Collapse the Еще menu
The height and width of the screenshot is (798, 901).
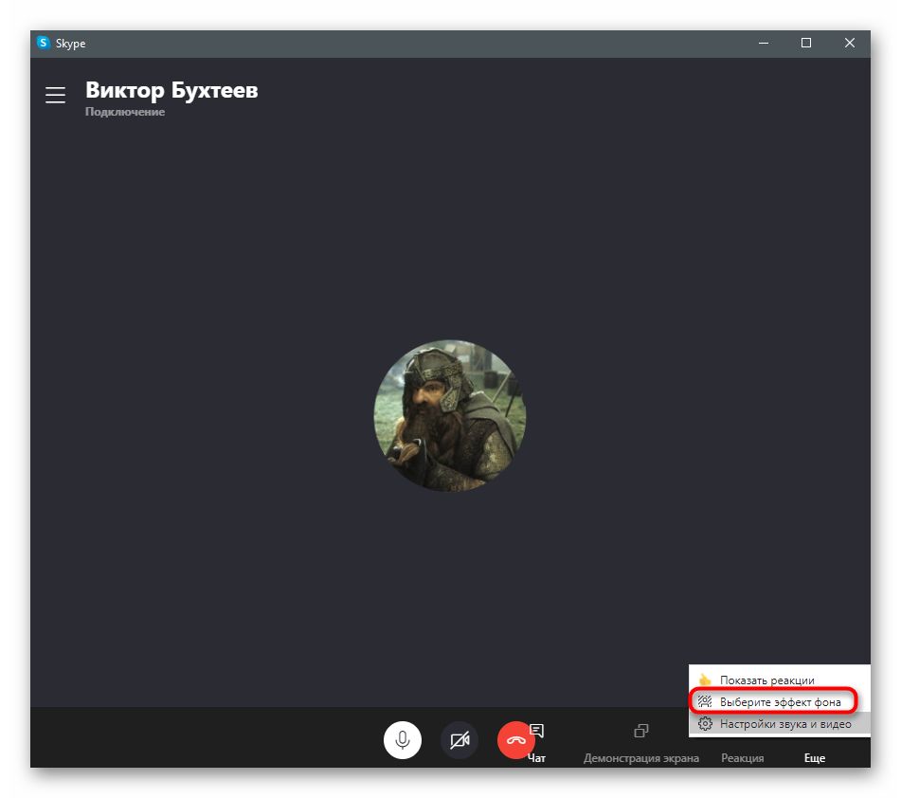click(814, 757)
